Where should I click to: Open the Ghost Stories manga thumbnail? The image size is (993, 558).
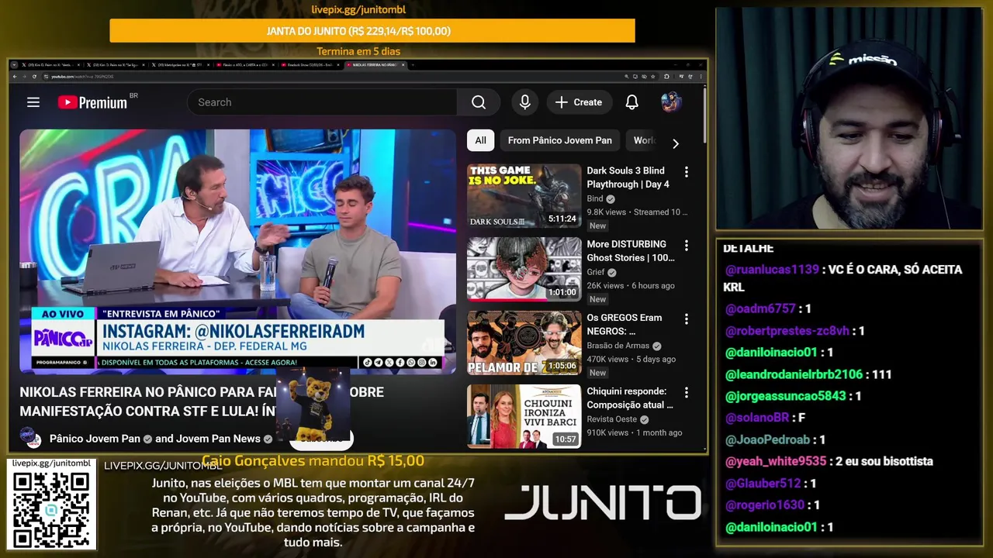pyautogui.click(x=524, y=269)
